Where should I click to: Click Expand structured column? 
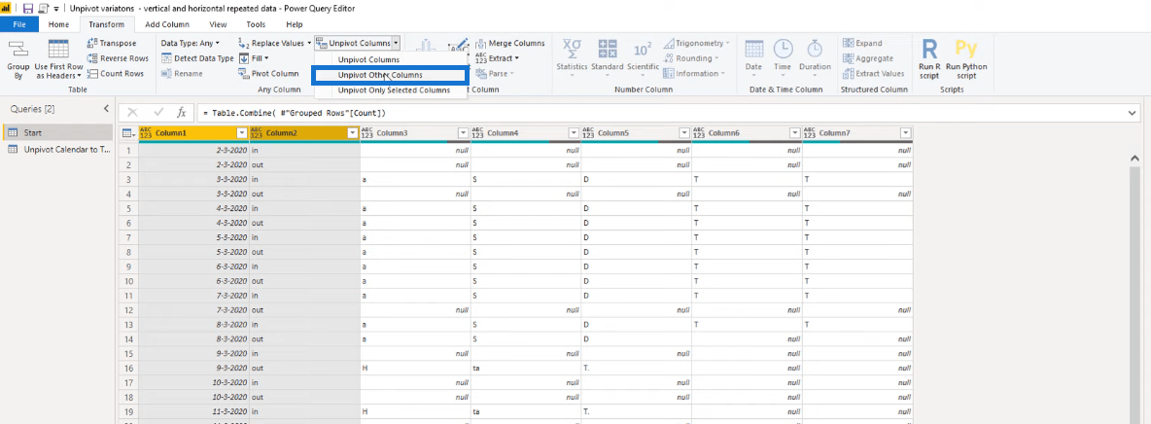pyautogui.click(x=862, y=44)
